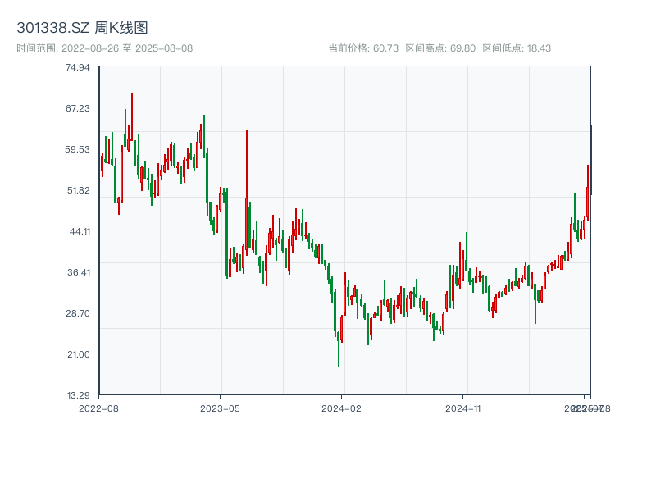The image size is (656, 492).
Task: Click the 36.41 y-axis price label
Action: click(78, 272)
